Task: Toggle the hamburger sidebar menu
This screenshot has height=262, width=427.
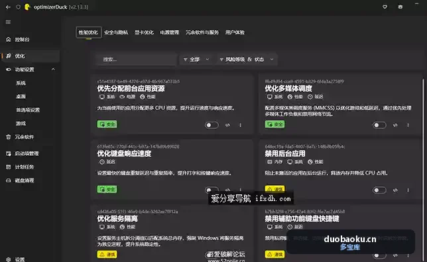Action: pos(8,22)
